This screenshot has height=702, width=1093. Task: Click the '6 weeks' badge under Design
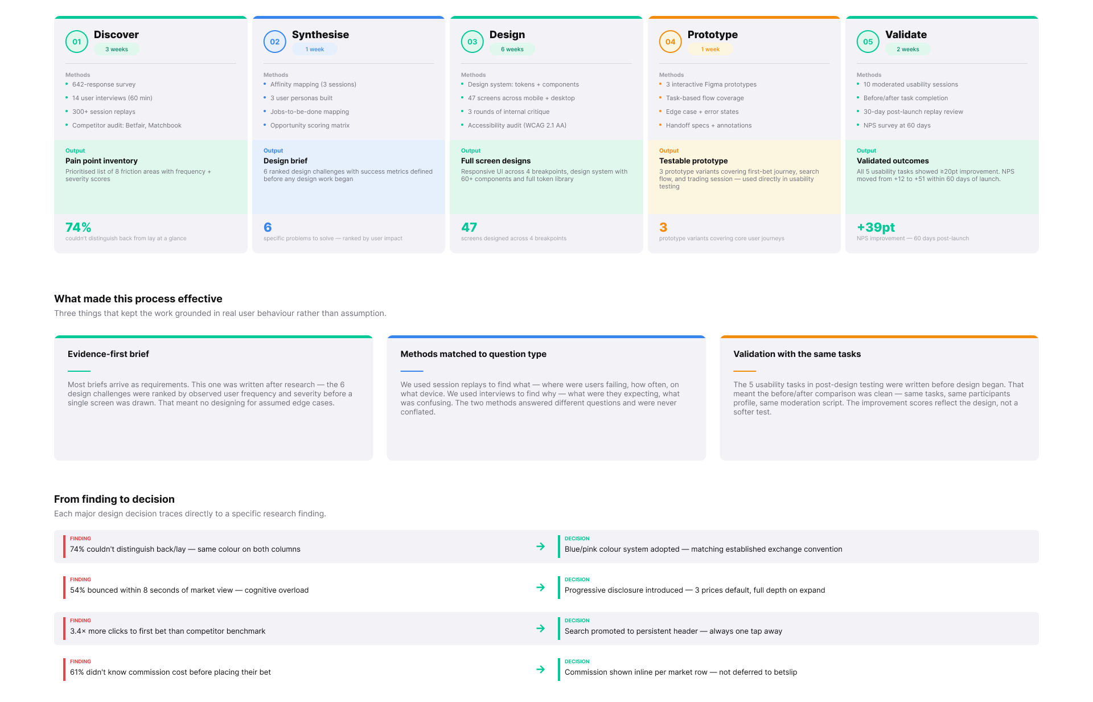(x=512, y=50)
